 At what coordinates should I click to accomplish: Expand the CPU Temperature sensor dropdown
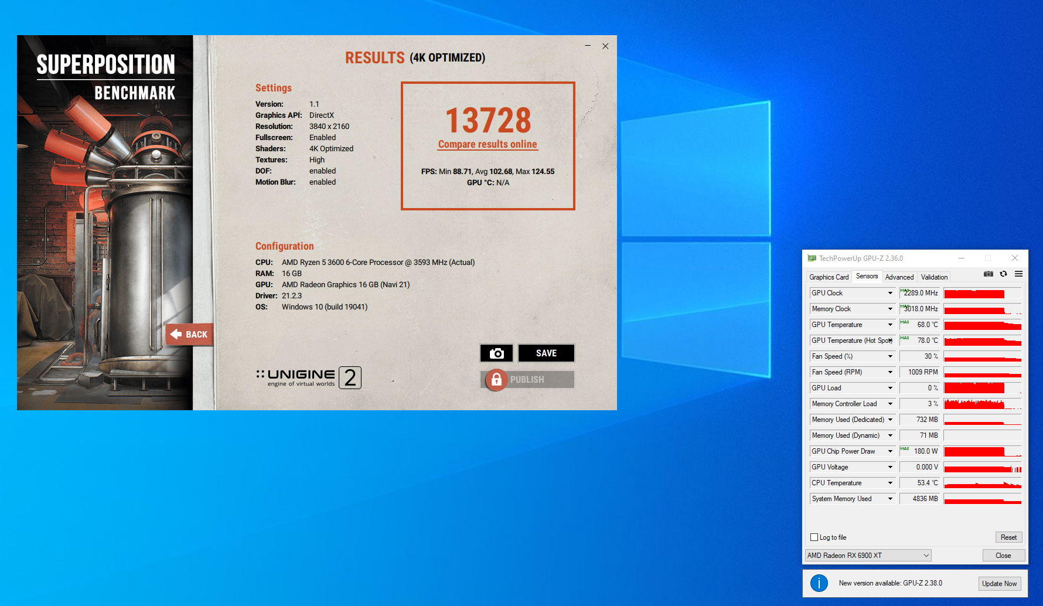click(890, 483)
